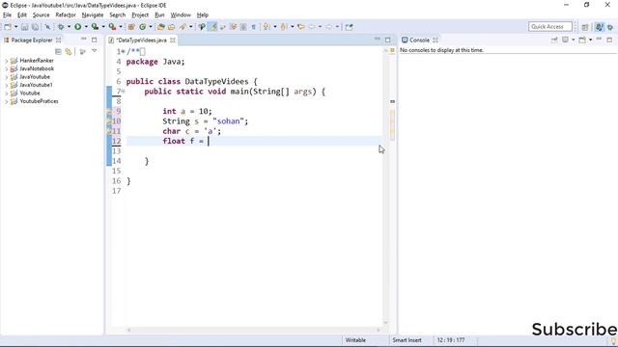Screen dimensions: 618x347
Task: Select the Console tab
Action: (x=419, y=40)
